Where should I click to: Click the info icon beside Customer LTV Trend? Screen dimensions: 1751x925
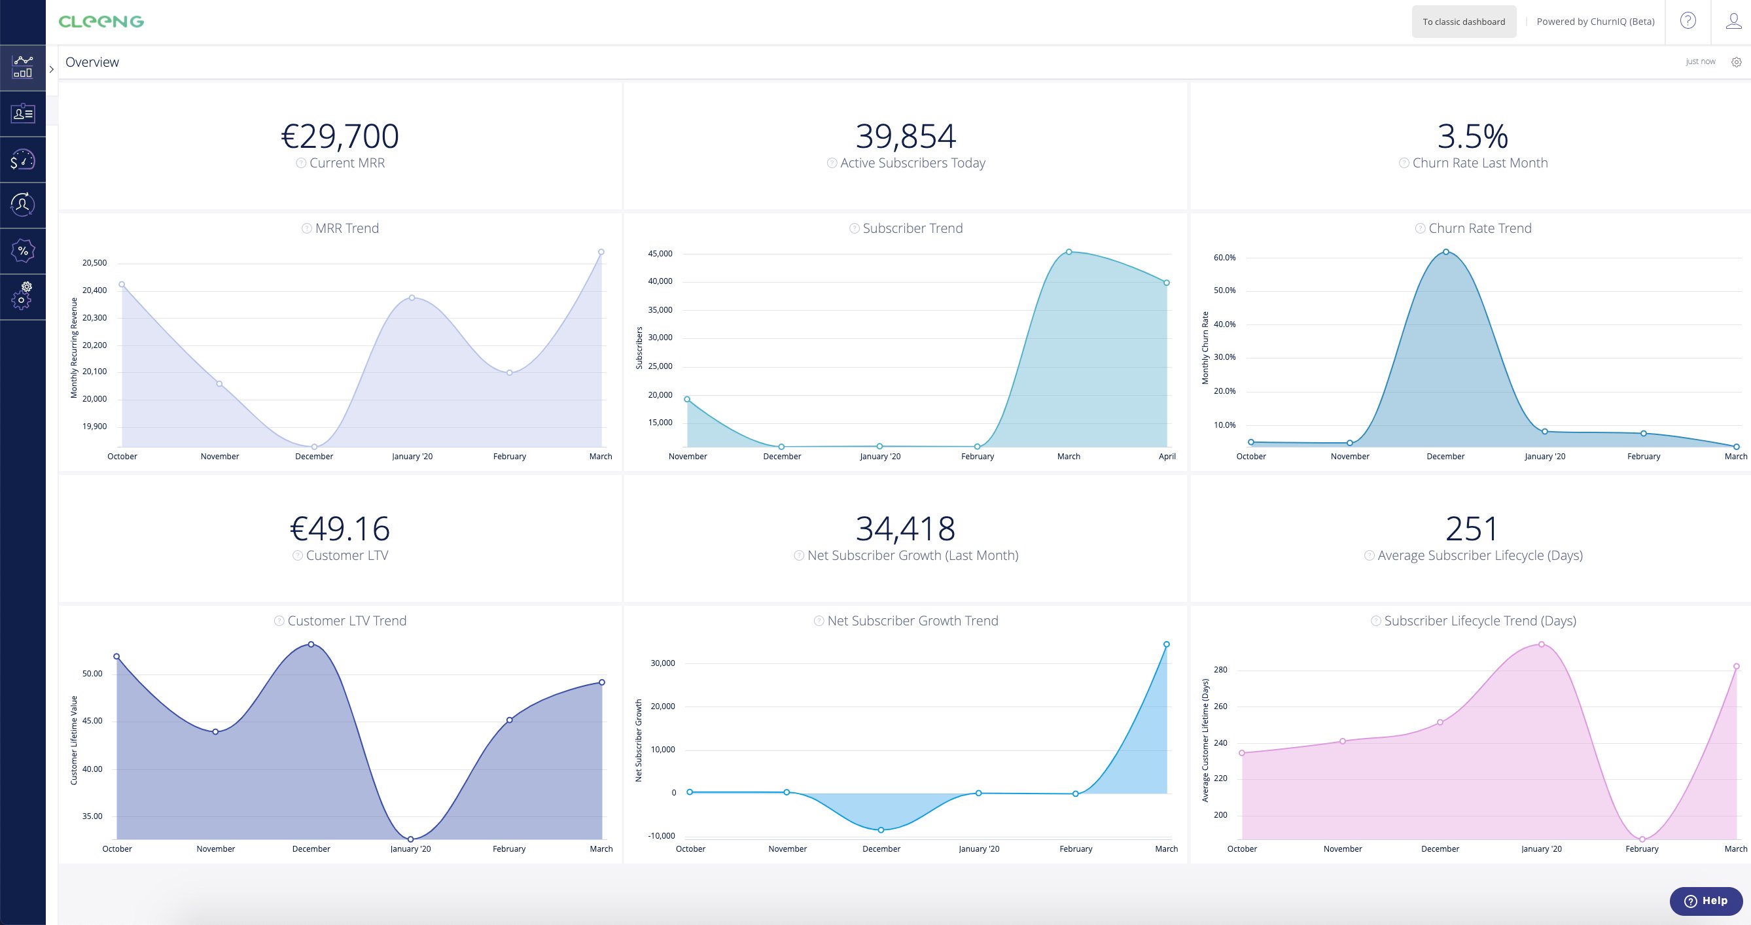click(279, 621)
